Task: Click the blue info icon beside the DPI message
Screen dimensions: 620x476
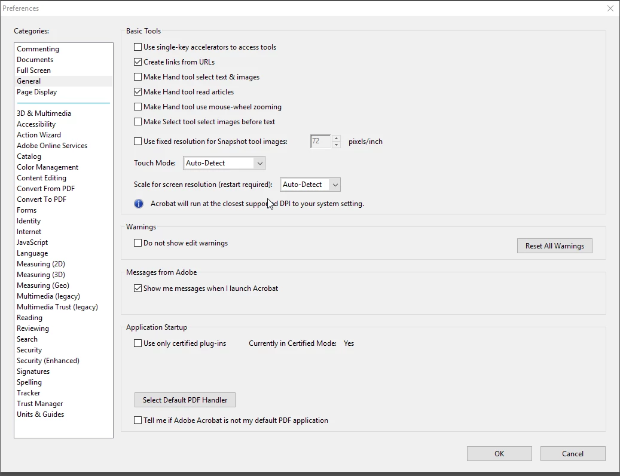Action: [138, 204]
